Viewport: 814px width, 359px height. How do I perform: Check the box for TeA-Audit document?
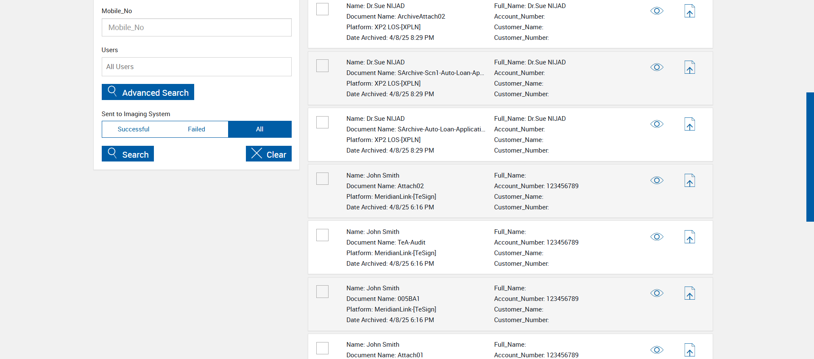point(322,235)
